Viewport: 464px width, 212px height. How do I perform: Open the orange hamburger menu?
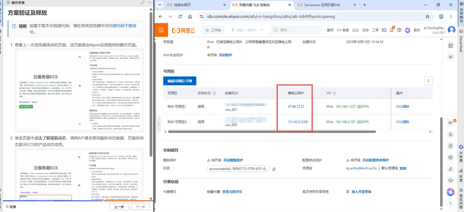(161, 30)
